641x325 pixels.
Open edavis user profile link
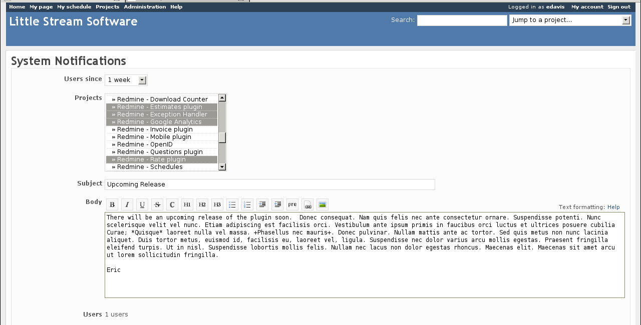coord(555,7)
